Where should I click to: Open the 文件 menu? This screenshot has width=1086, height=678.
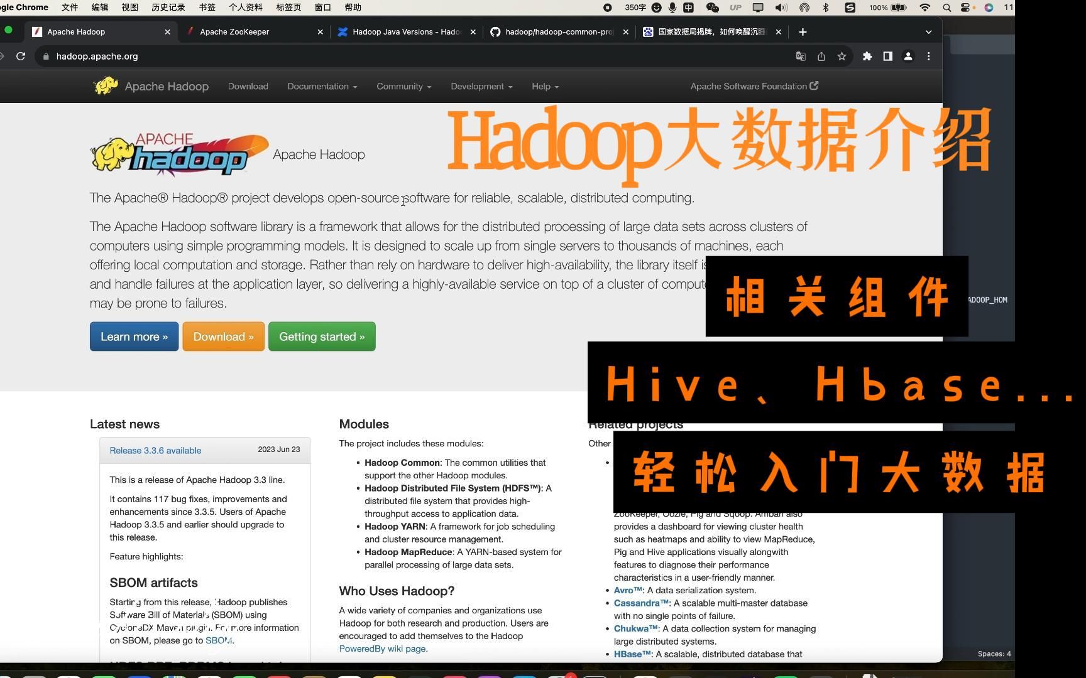[x=70, y=8]
